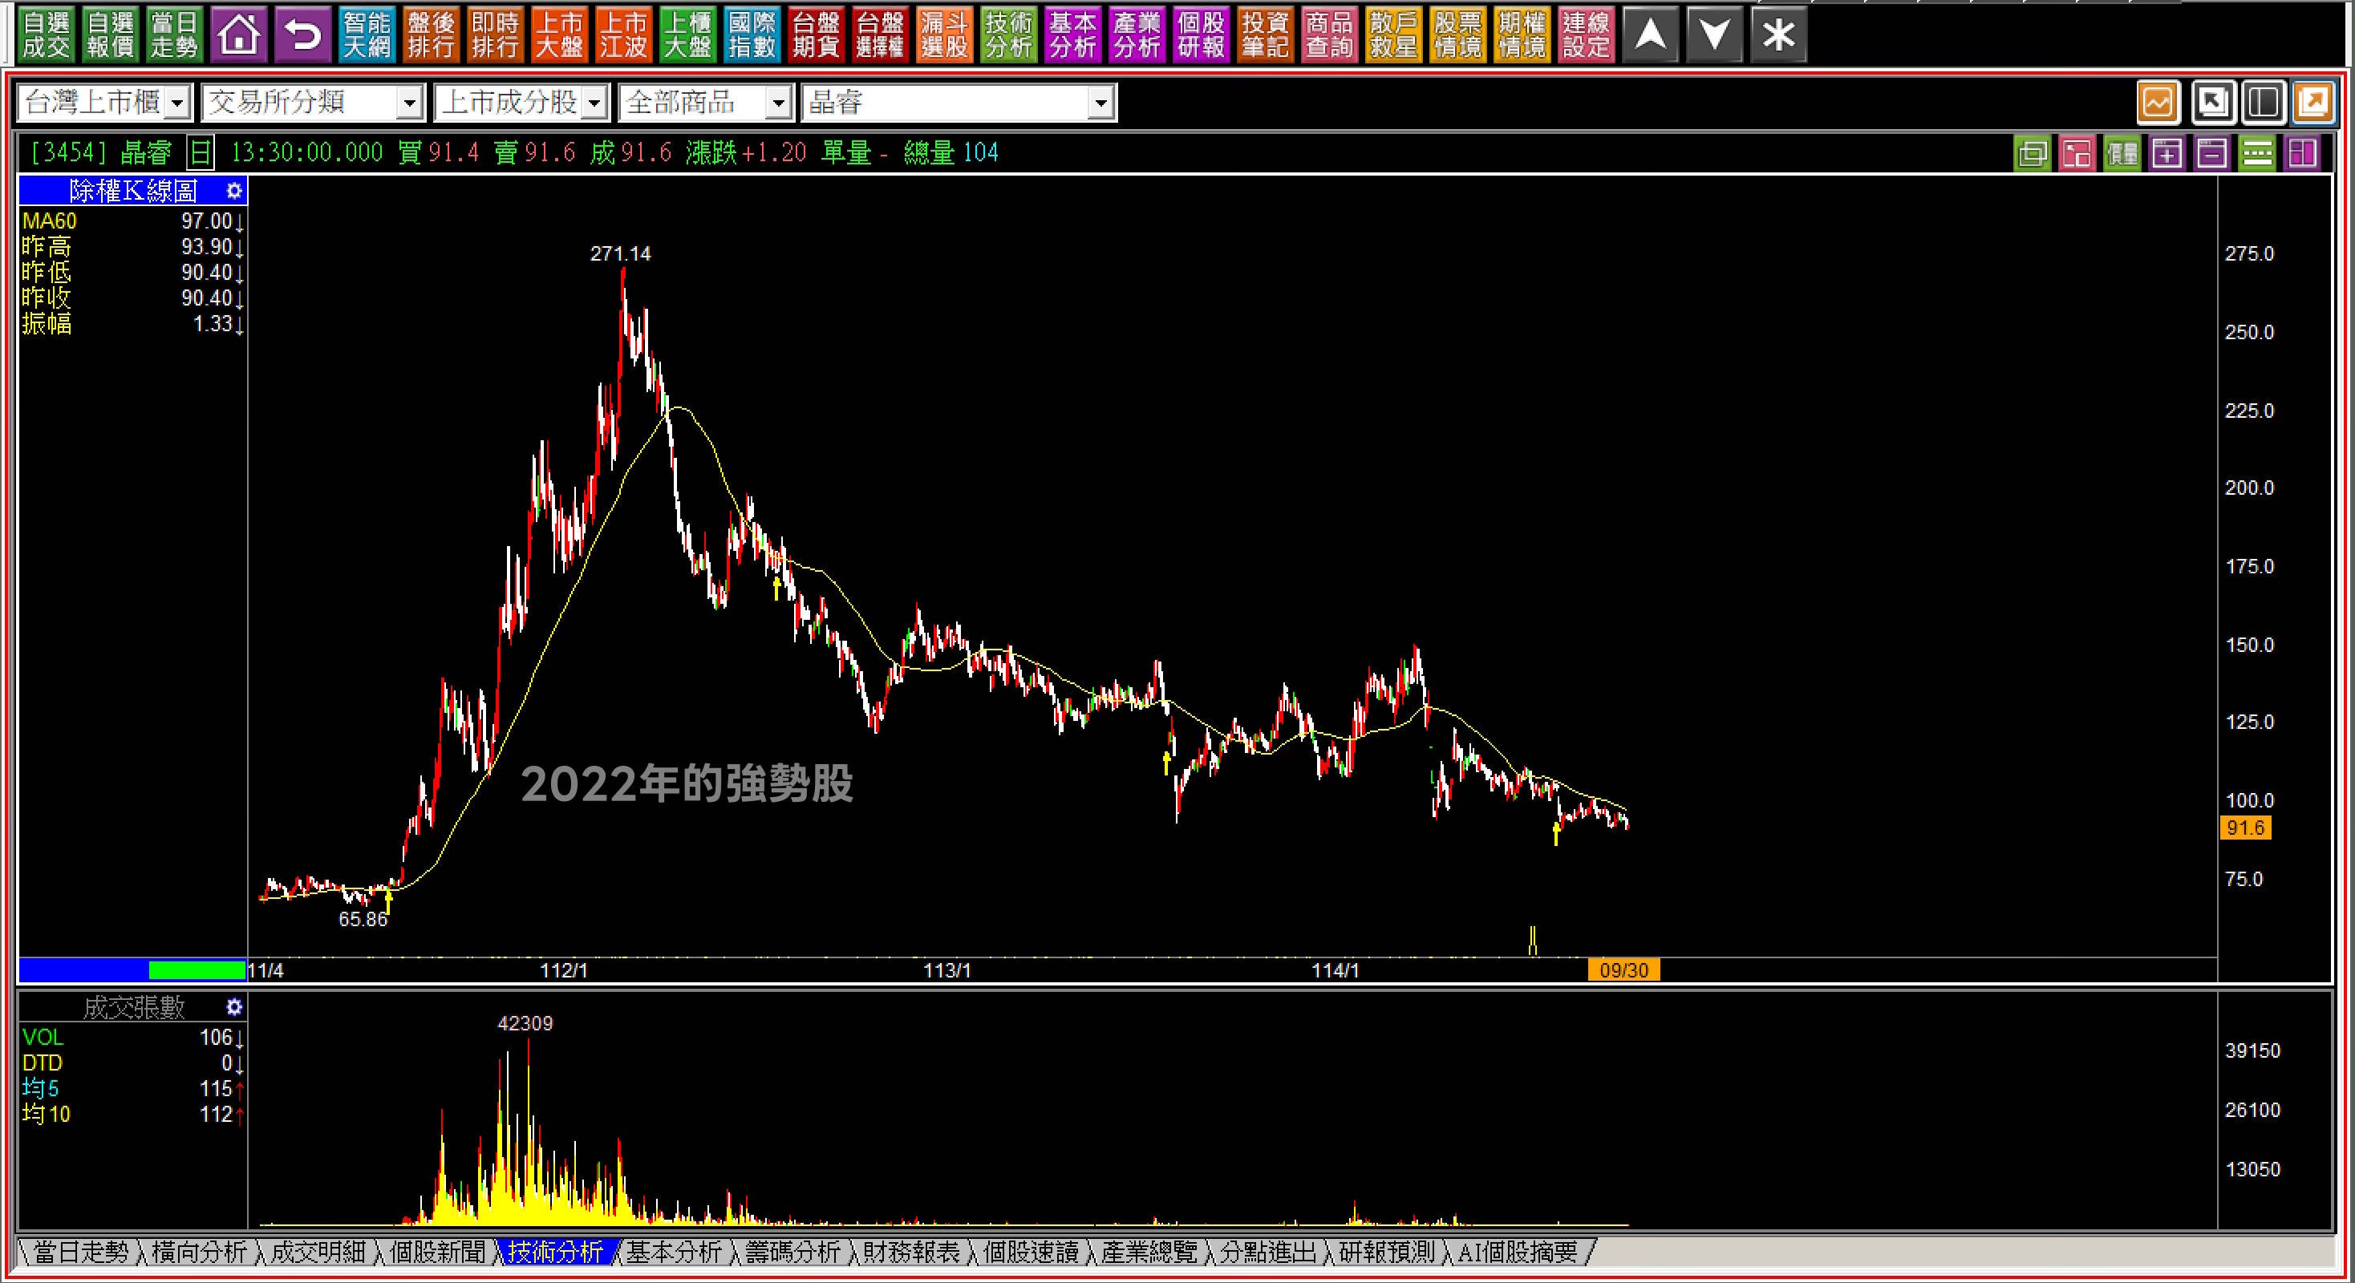Open 除權K線圖 settings gear
2355x1283 pixels.
pos(234,190)
